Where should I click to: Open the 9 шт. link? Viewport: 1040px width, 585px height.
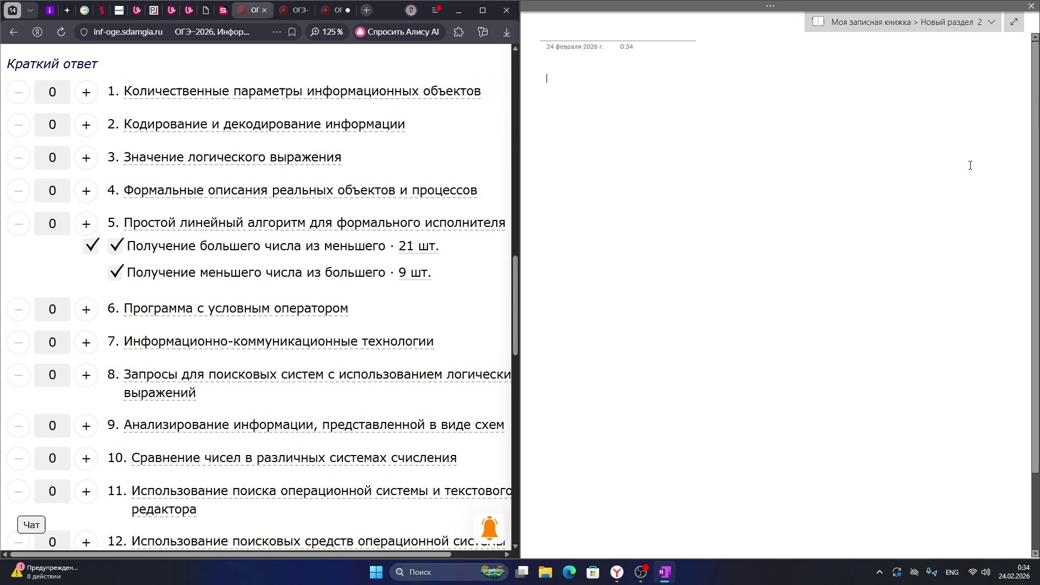(414, 272)
